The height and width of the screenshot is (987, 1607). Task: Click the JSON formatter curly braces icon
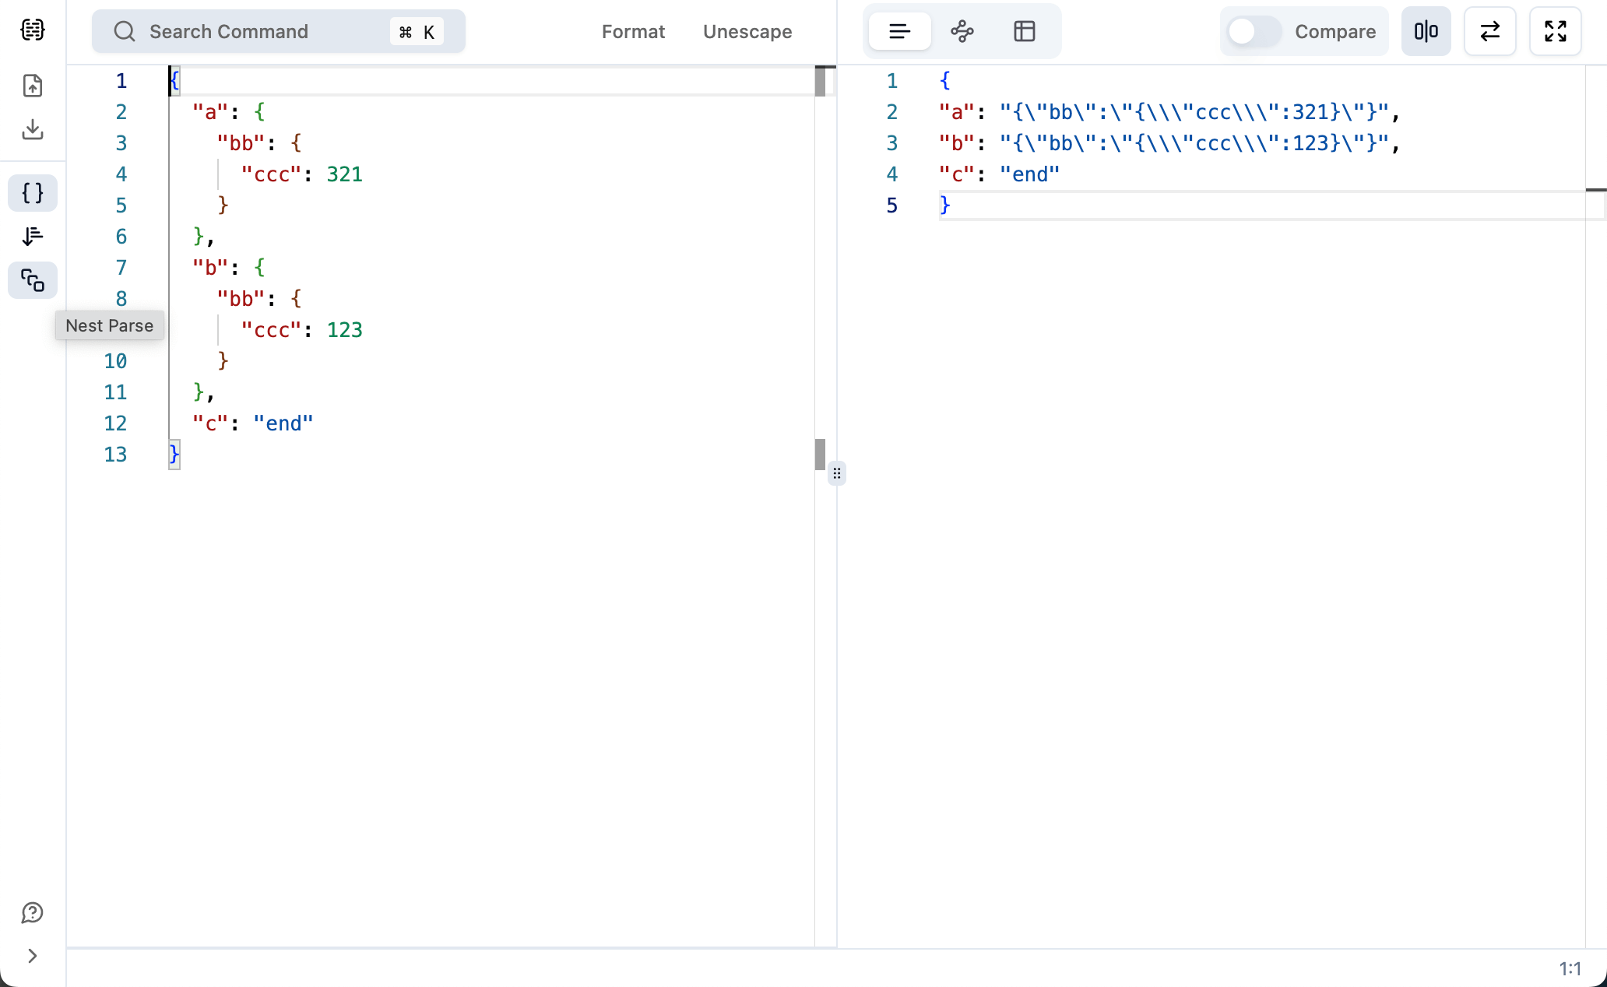click(32, 193)
